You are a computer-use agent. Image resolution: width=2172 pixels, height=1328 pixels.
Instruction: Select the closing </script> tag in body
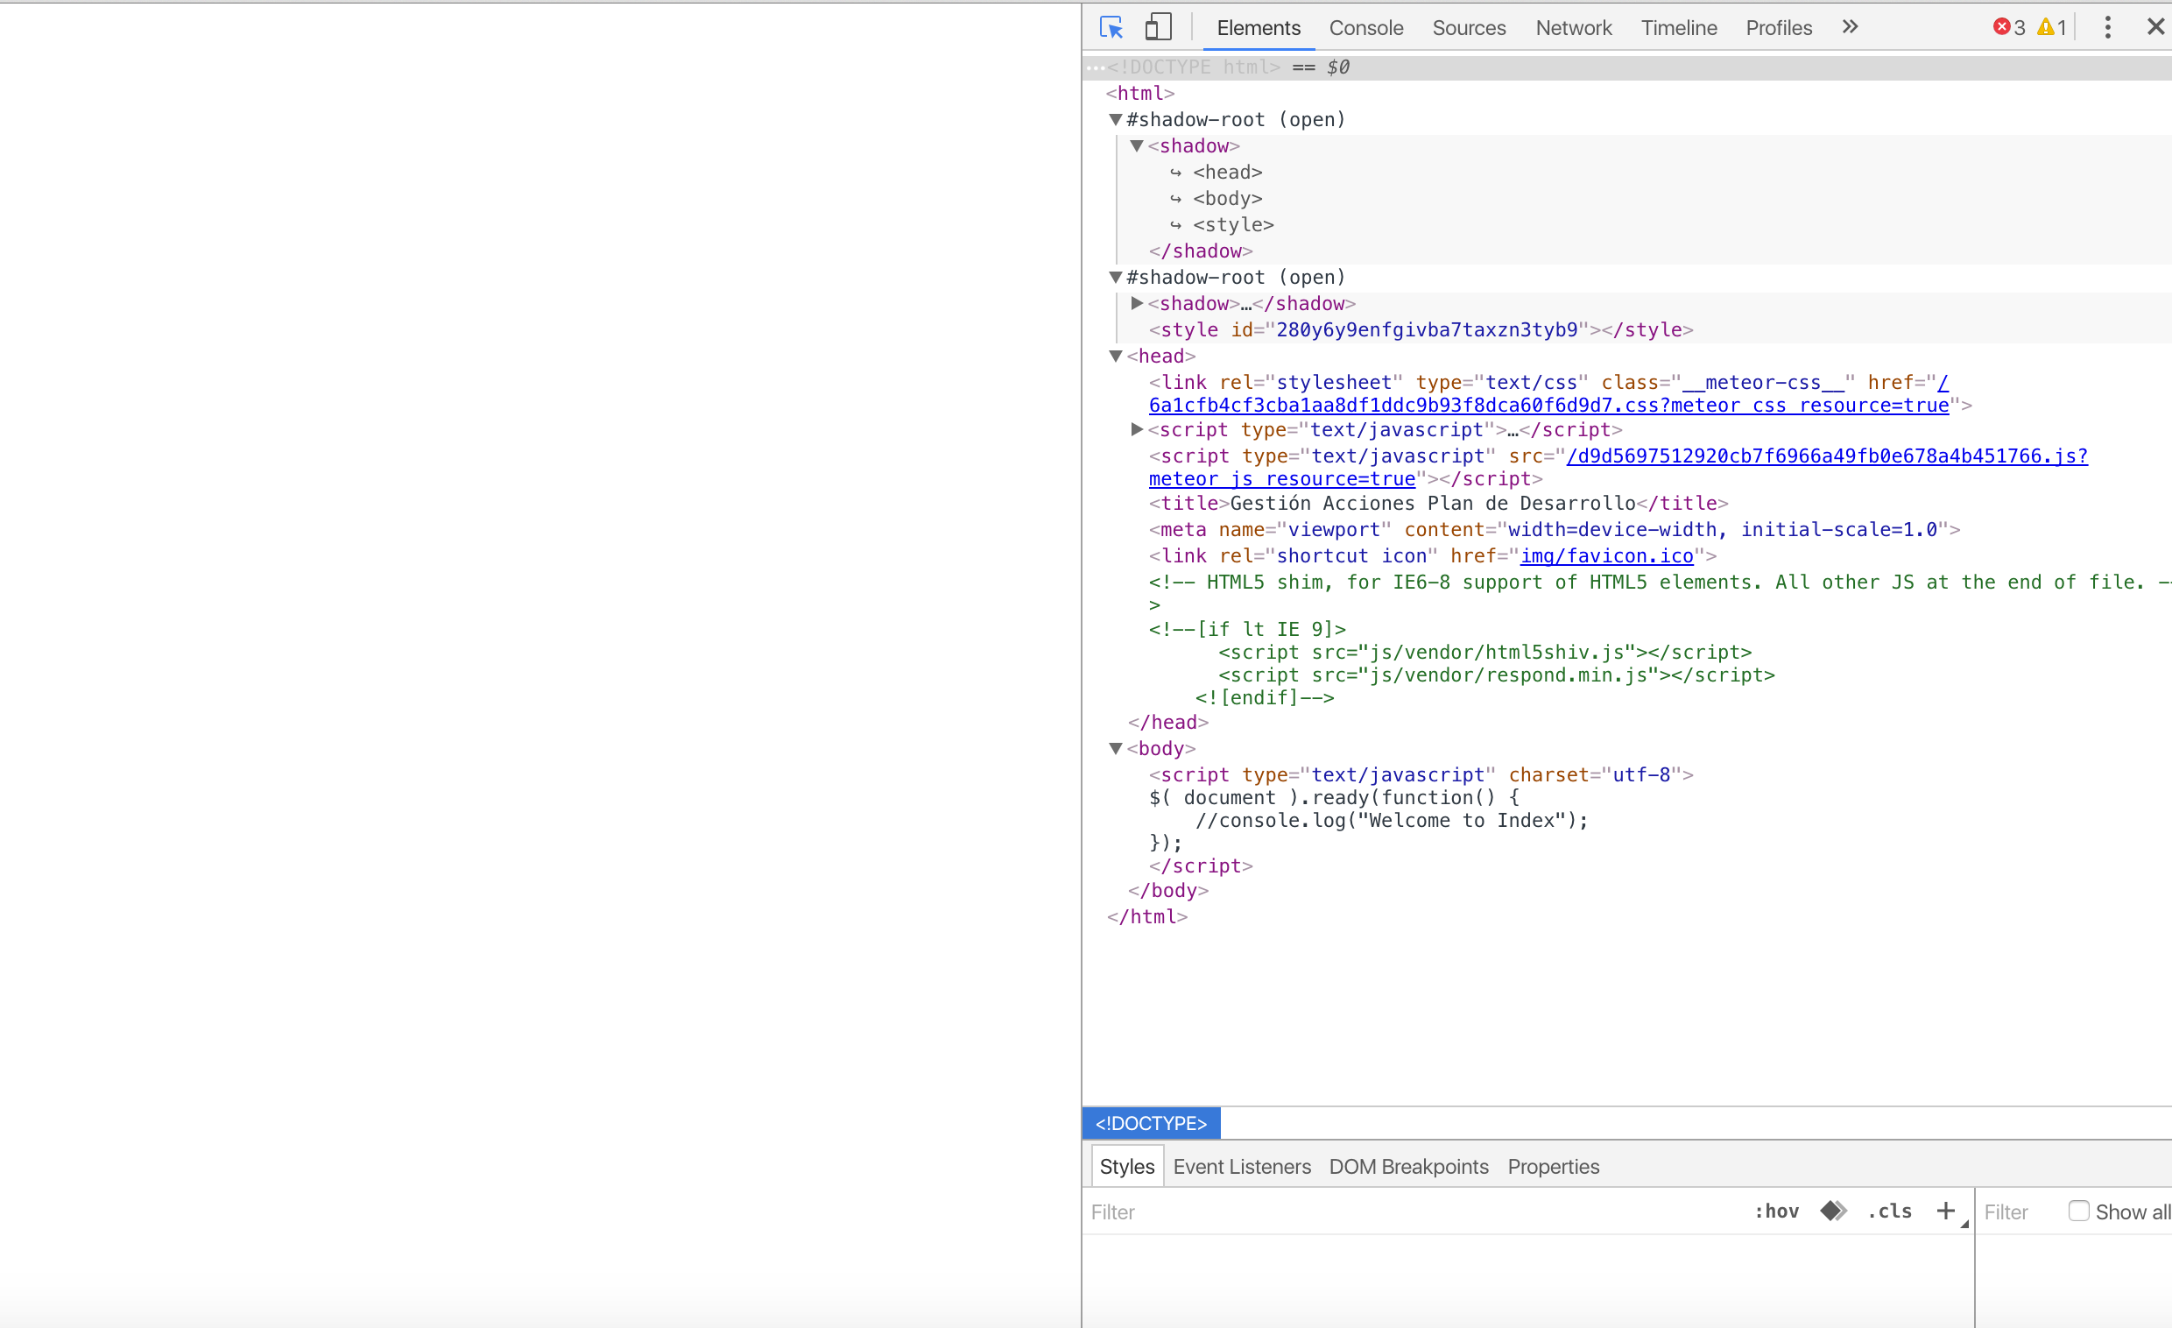coord(1201,866)
